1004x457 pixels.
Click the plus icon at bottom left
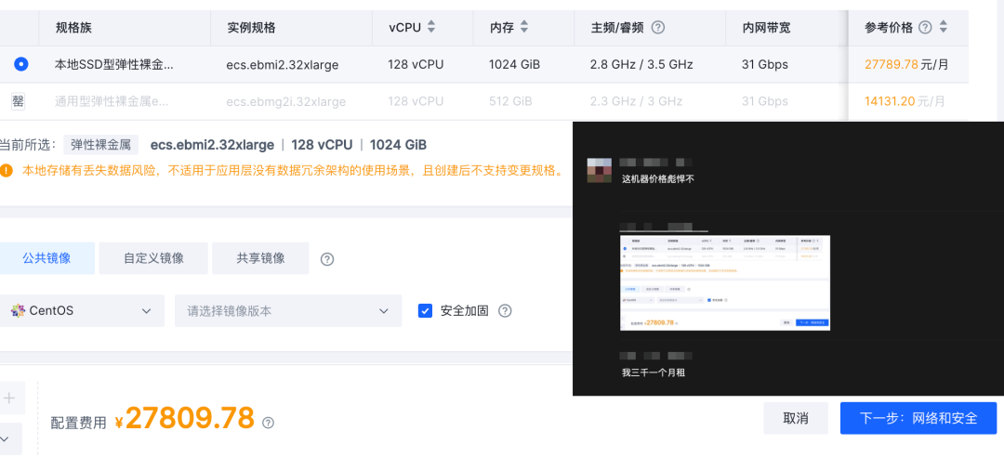pos(9,398)
